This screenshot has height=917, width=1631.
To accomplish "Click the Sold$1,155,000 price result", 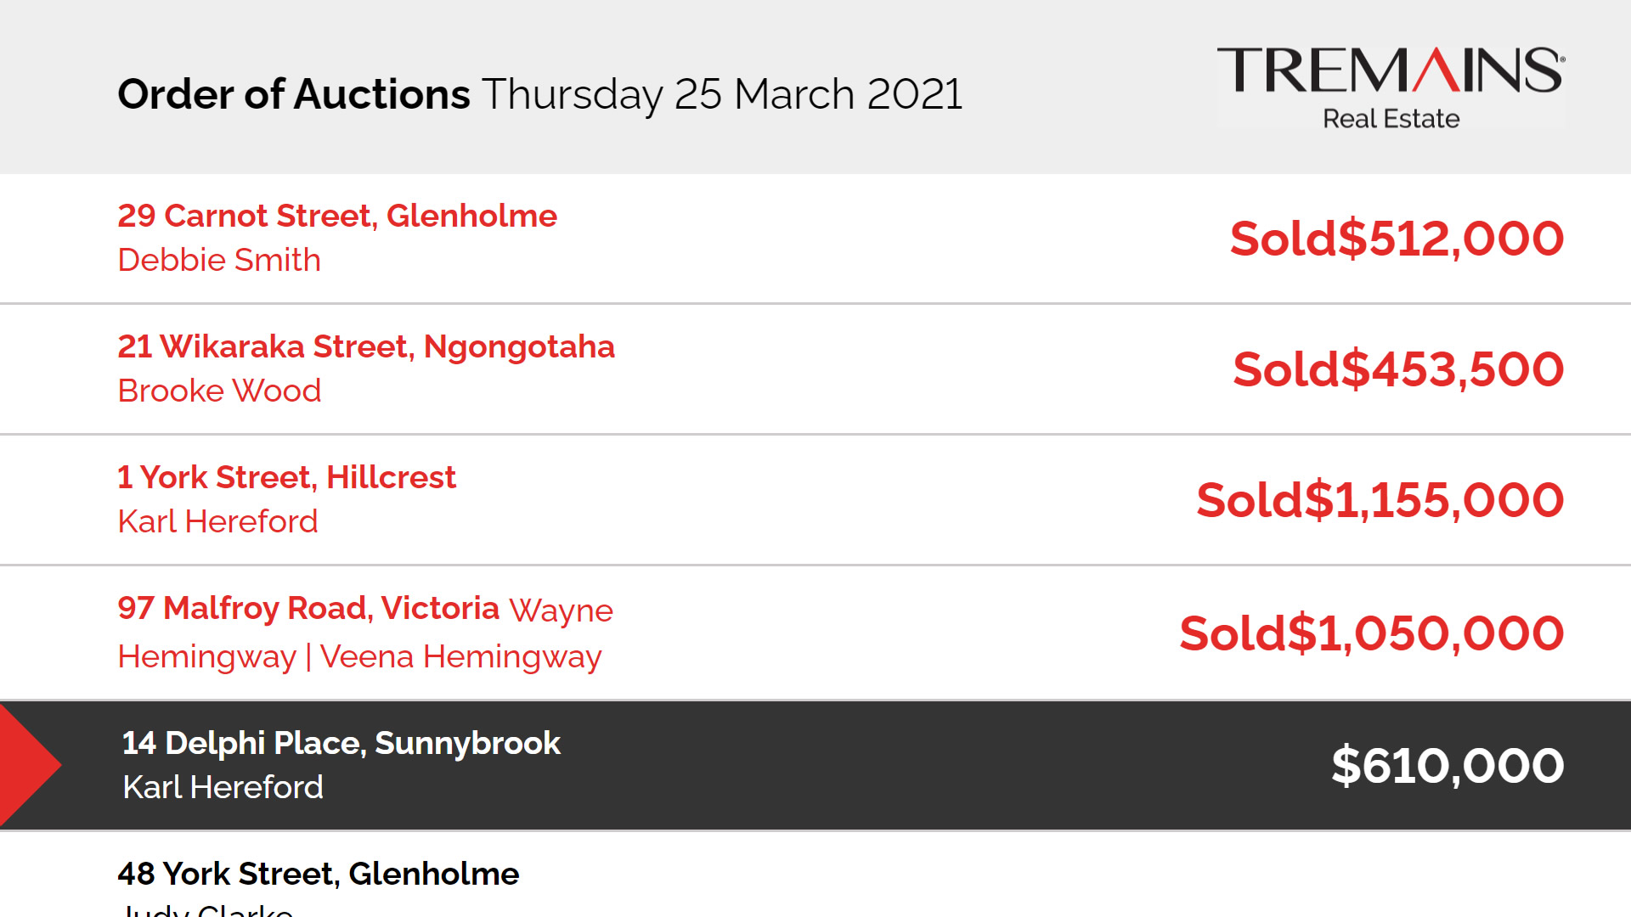I will coord(1380,500).
